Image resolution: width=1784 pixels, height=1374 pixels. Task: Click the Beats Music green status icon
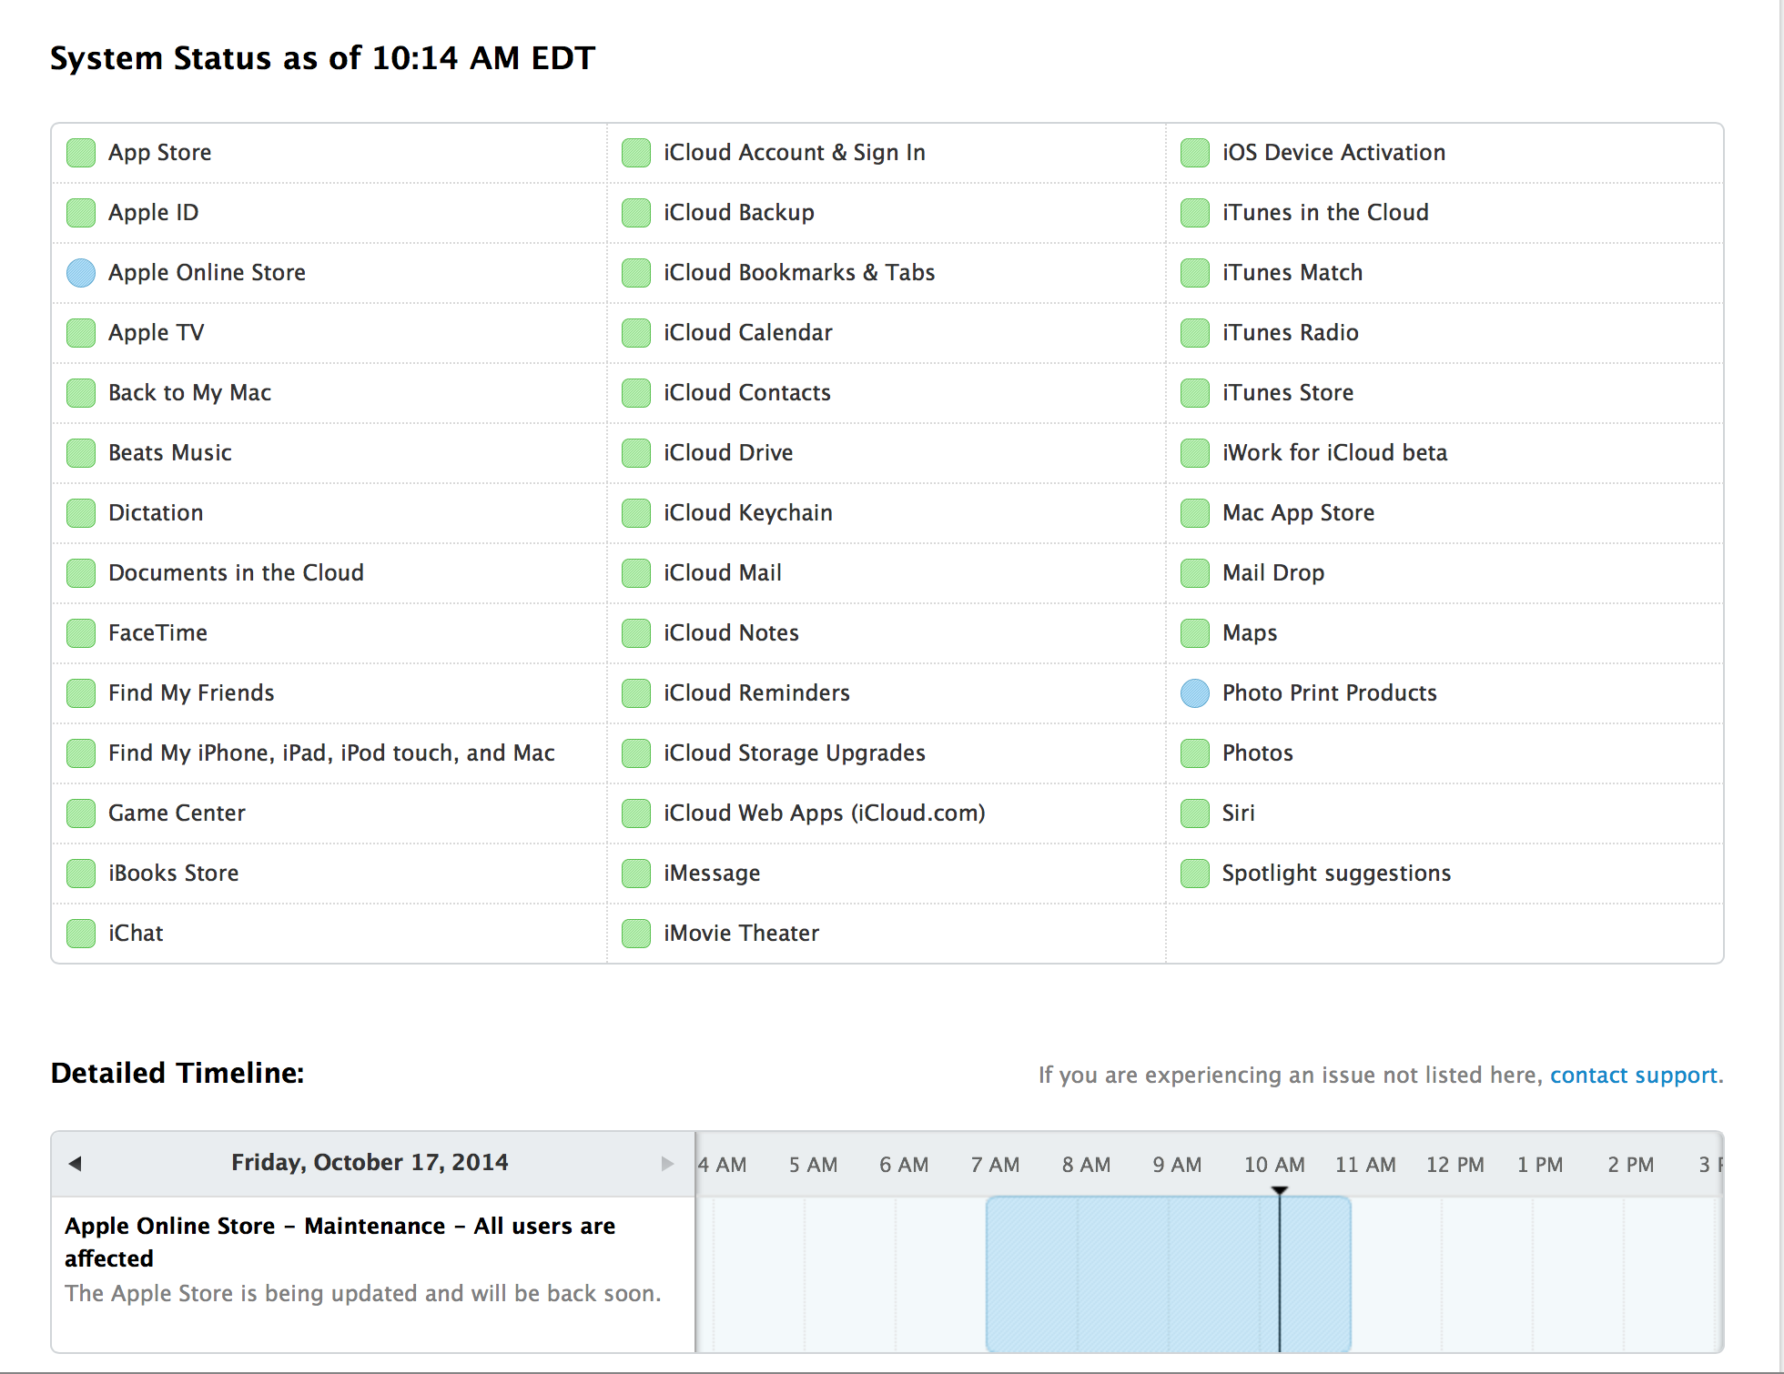(x=81, y=453)
